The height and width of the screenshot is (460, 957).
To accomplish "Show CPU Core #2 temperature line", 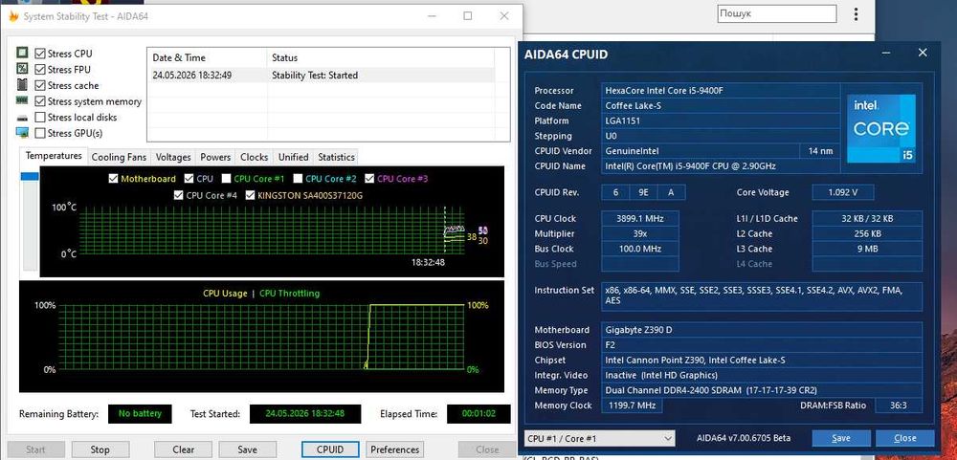I will (298, 179).
